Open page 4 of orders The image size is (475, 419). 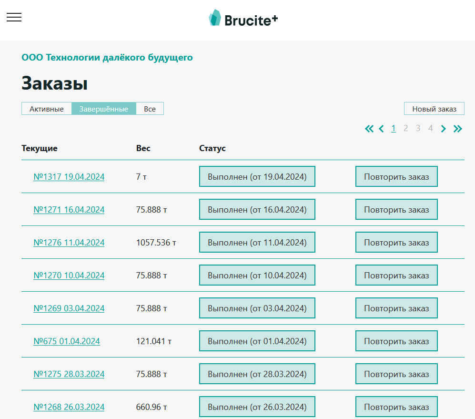pyautogui.click(x=430, y=128)
